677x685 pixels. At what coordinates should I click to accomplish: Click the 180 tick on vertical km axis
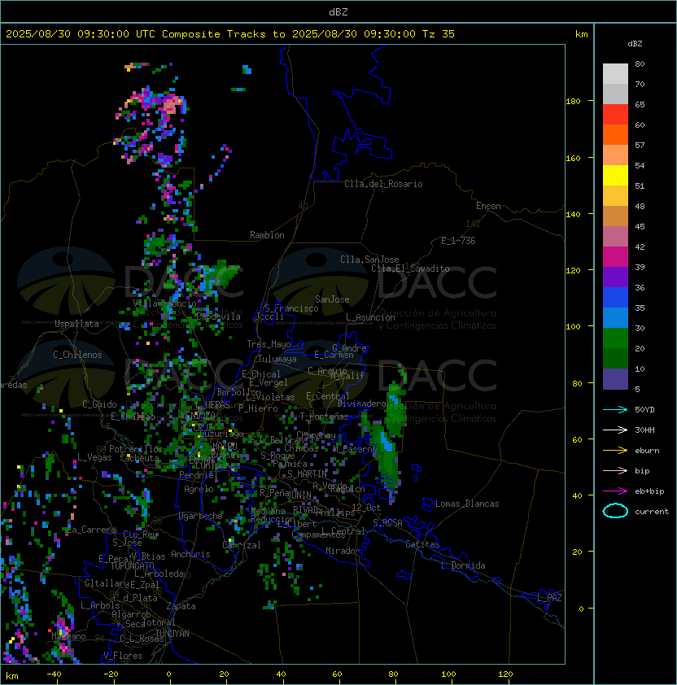pos(573,101)
